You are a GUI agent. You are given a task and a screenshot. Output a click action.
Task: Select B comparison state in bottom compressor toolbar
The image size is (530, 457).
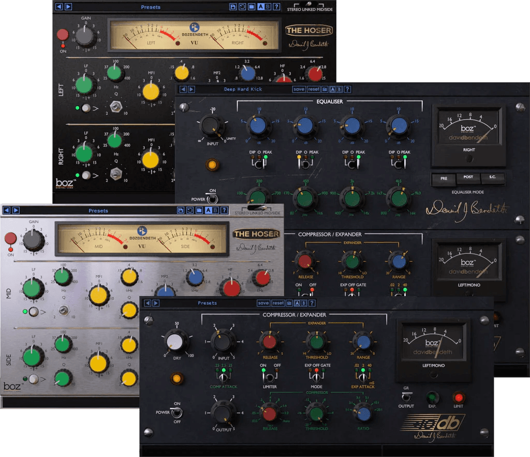(x=304, y=303)
